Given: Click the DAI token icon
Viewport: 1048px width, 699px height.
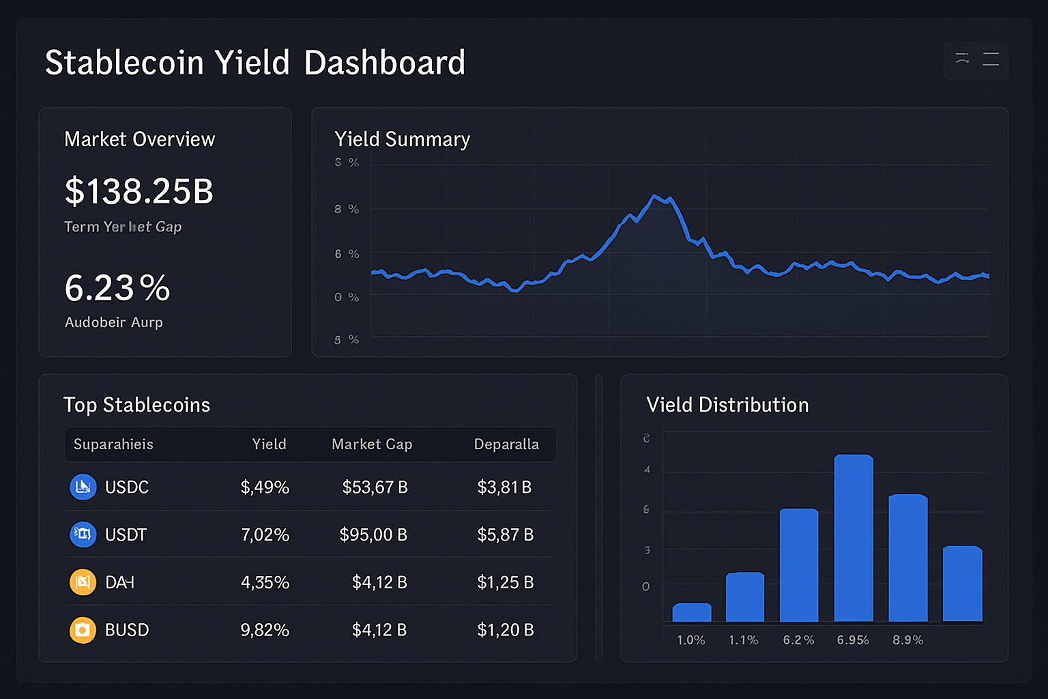Looking at the screenshot, I should [83, 582].
